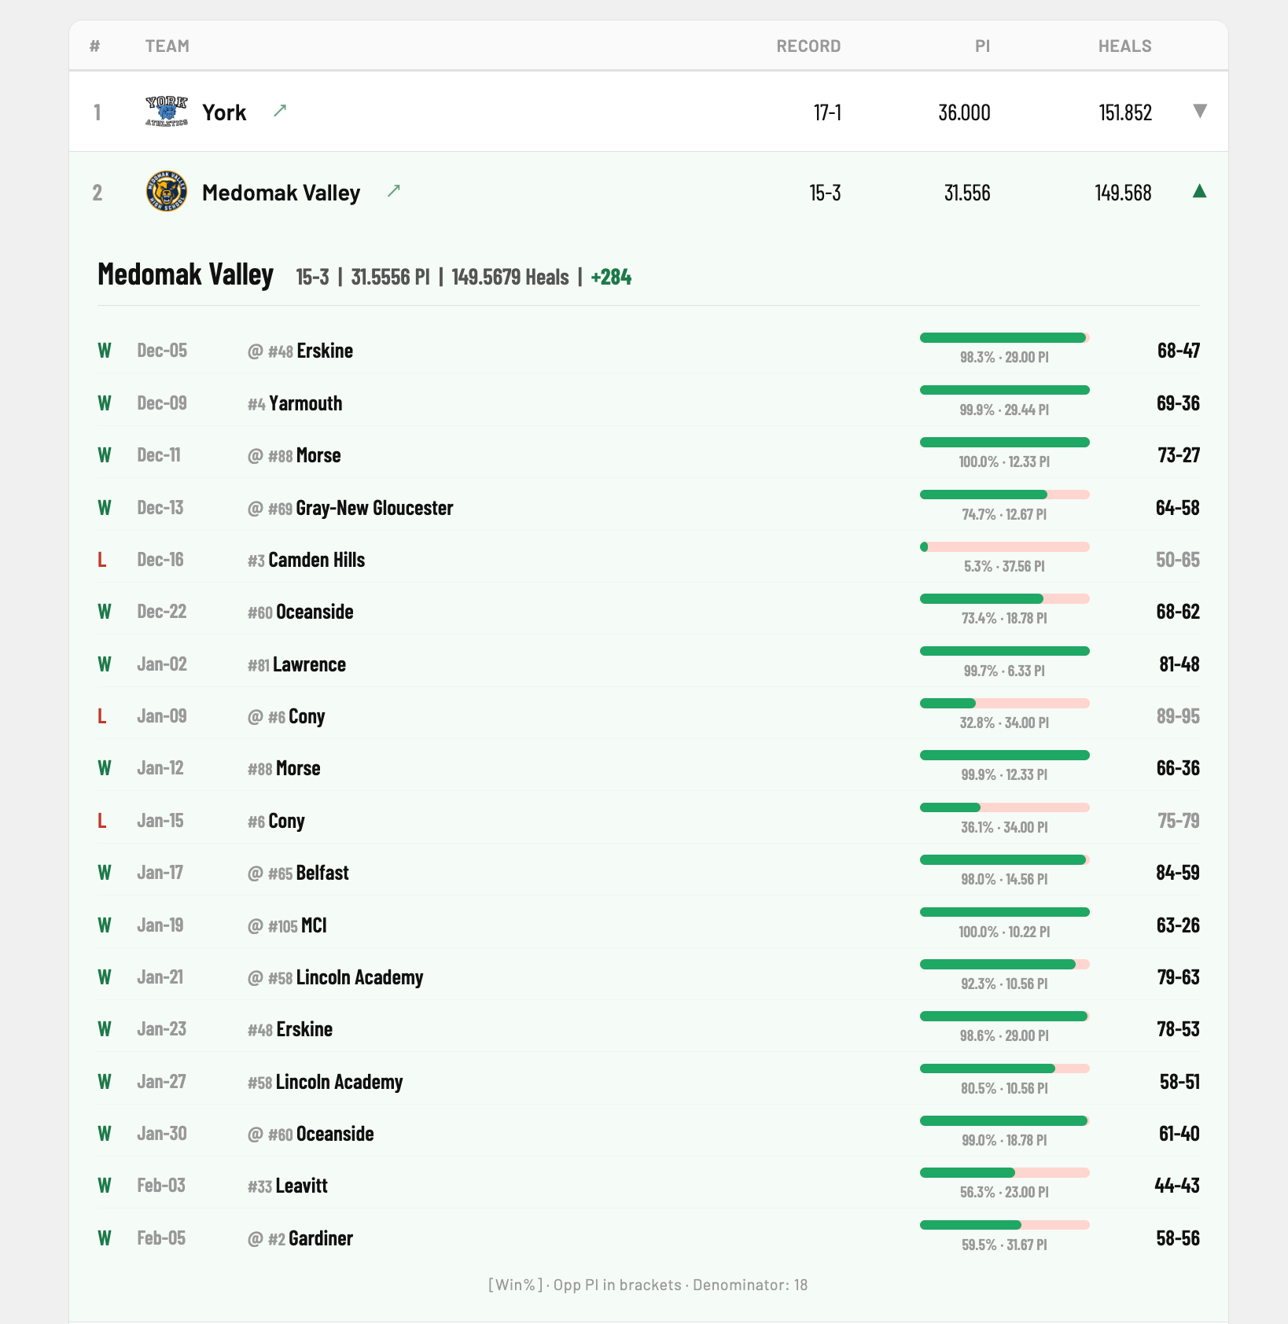Click the 89-95 loss score
The height and width of the screenshot is (1324, 1288).
coord(1178,716)
